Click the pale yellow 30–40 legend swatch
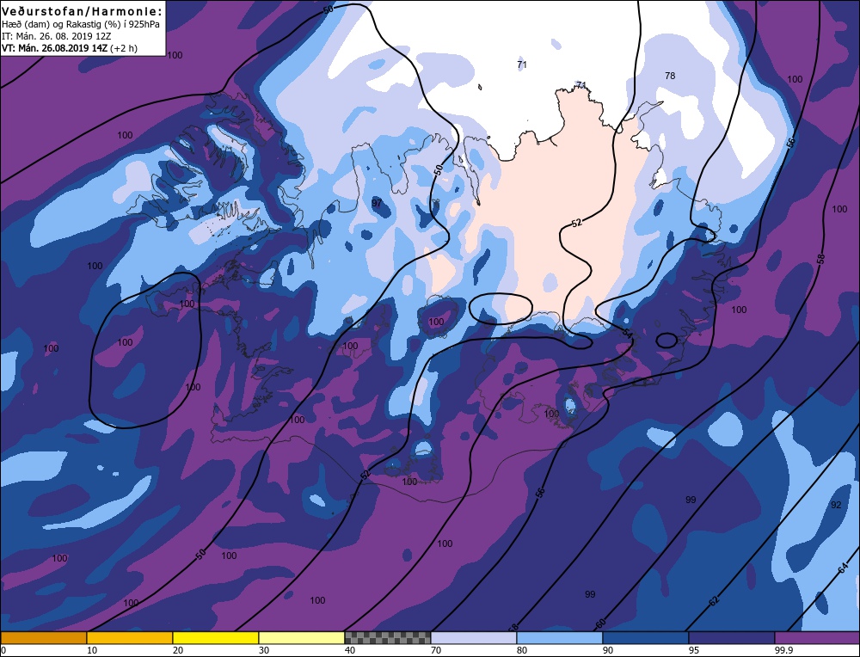Image resolution: width=860 pixels, height=657 pixels. [x=302, y=638]
